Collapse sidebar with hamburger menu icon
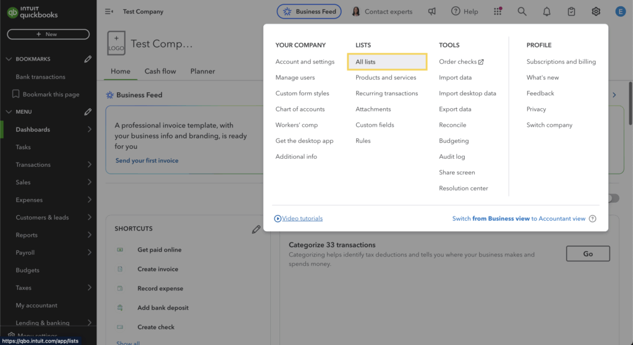Image resolution: width=633 pixels, height=345 pixels. coord(109,12)
